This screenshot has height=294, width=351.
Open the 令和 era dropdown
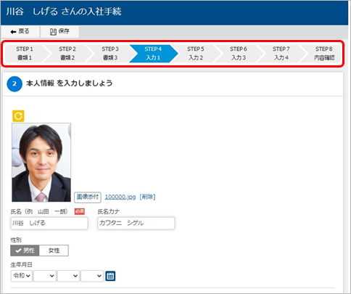[22, 276]
